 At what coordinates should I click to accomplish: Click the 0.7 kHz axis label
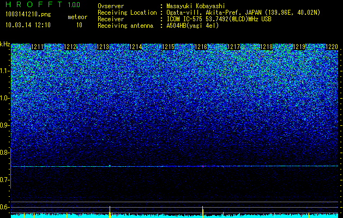point(4,180)
